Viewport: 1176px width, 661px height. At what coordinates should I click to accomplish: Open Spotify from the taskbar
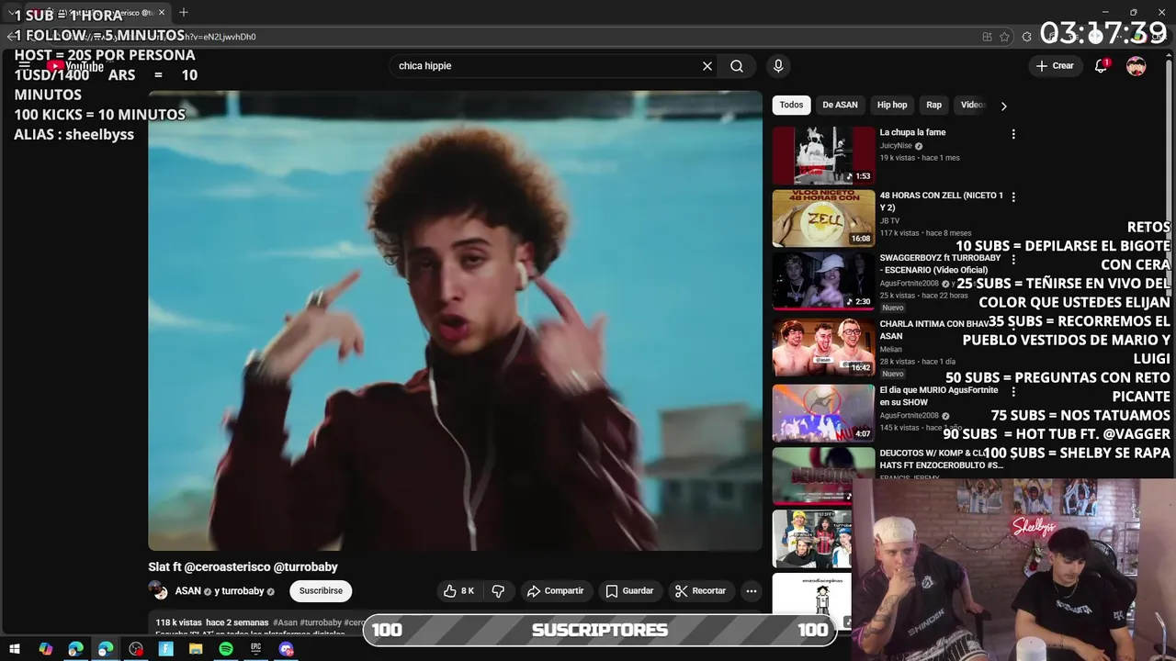(226, 649)
